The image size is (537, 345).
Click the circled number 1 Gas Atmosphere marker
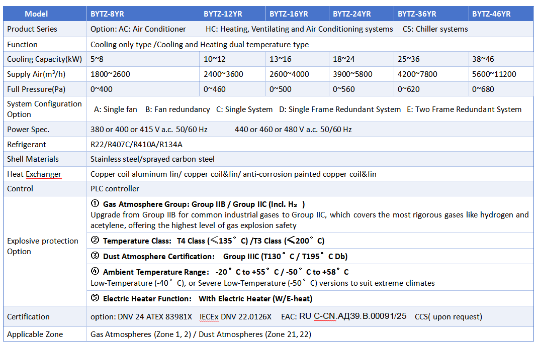coord(95,204)
